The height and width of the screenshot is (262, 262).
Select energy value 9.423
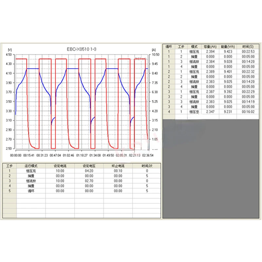[x=228, y=52]
